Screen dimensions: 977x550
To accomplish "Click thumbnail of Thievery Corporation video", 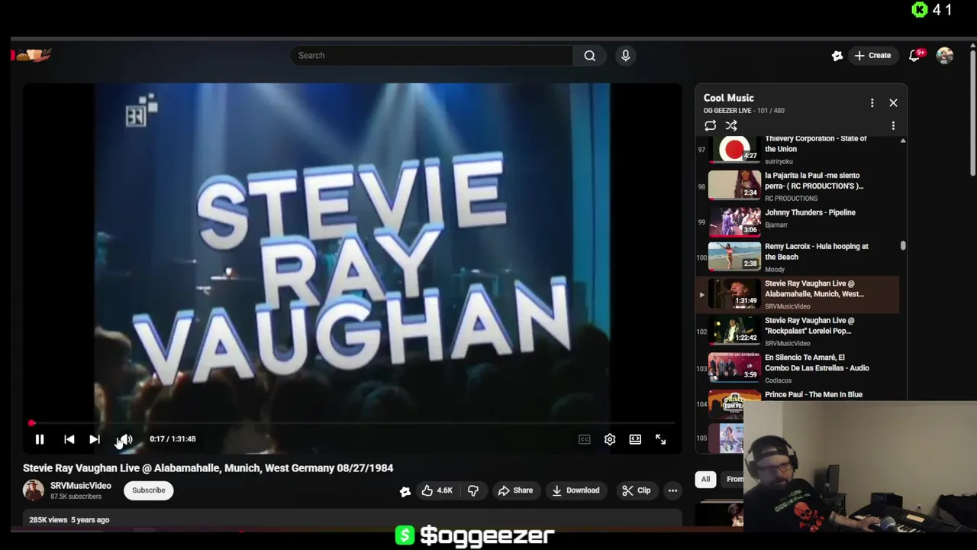I will pos(734,150).
